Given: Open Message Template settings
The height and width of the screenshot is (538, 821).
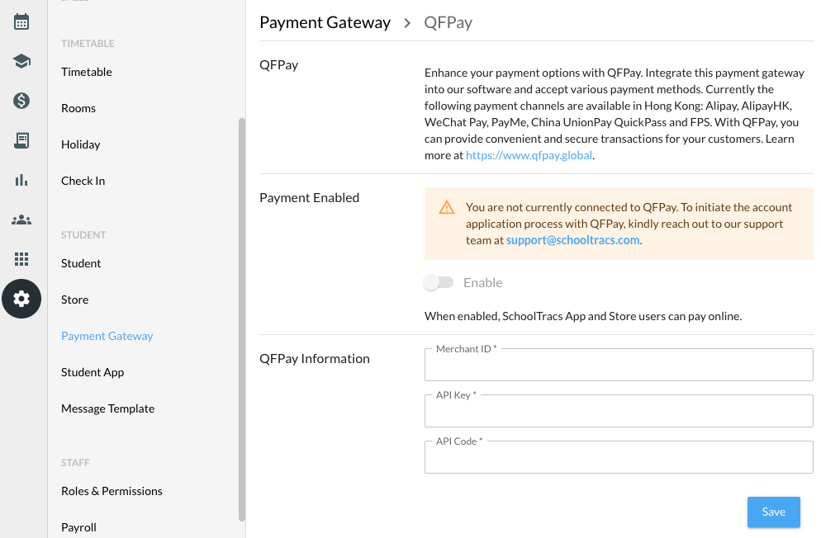Looking at the screenshot, I should pyautogui.click(x=108, y=408).
